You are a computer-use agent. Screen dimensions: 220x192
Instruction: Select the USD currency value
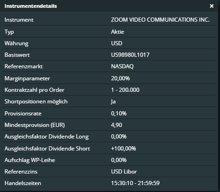[x=116, y=43]
